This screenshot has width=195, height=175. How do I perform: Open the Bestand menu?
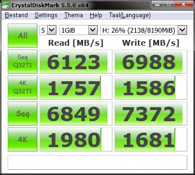tap(16, 15)
